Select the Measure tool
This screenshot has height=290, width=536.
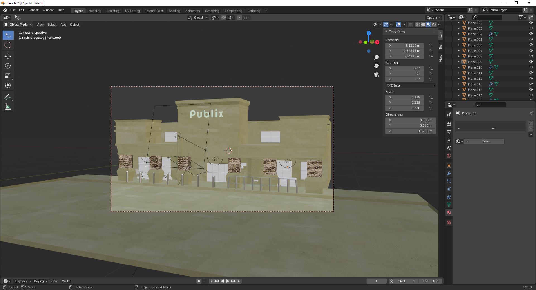pyautogui.click(x=8, y=107)
